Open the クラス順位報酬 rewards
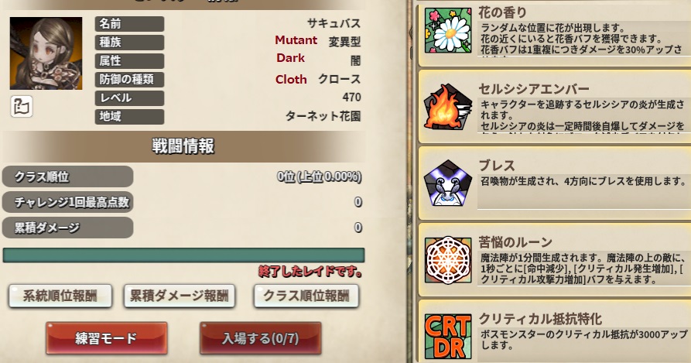This screenshot has height=363, width=691. pyautogui.click(x=306, y=296)
